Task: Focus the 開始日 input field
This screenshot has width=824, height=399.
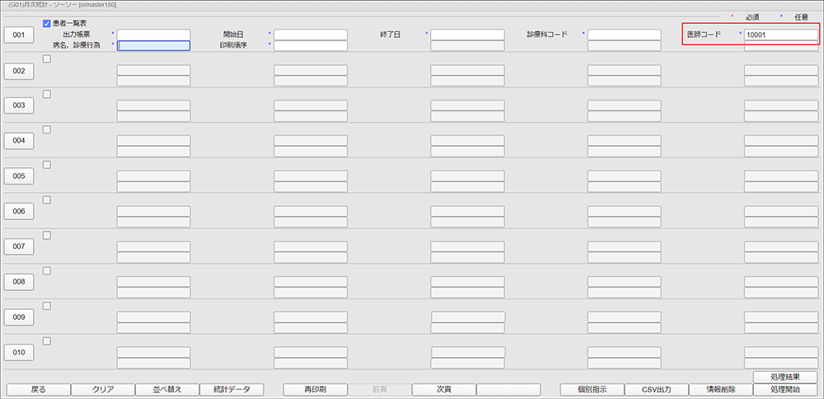Action: [311, 35]
